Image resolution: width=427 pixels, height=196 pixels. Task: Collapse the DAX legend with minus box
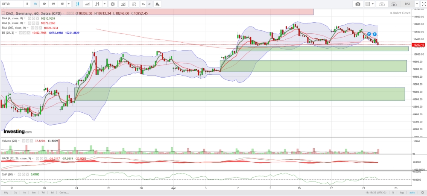click(3, 13)
